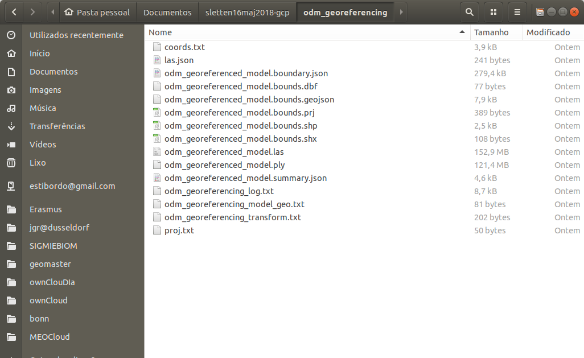Click the search magnifier icon

click(x=468, y=12)
